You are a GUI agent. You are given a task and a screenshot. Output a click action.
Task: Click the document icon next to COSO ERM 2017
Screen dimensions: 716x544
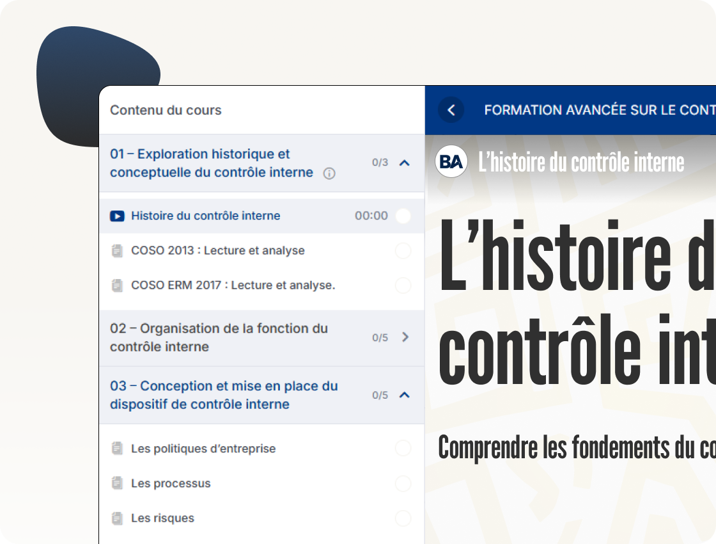click(x=117, y=285)
